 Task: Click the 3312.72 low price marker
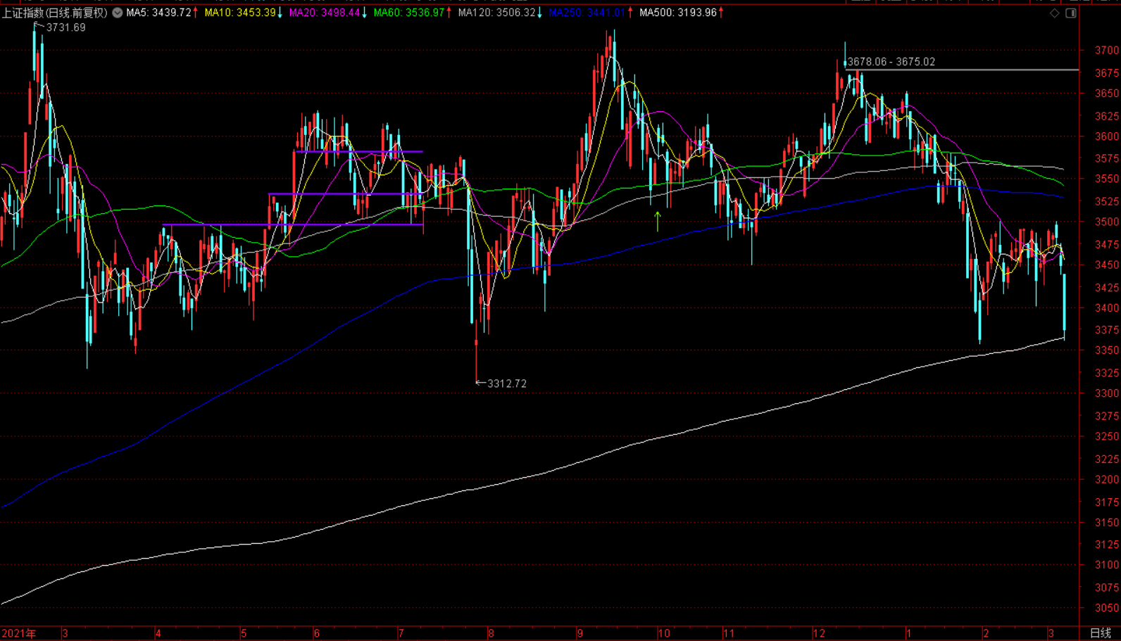tap(506, 383)
